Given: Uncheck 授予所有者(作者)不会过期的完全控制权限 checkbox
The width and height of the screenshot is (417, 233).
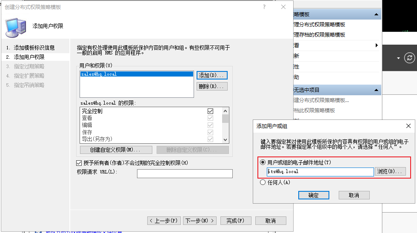Looking at the screenshot, I should pyautogui.click(x=79, y=163).
